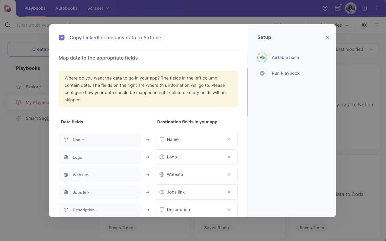The width and height of the screenshot is (386, 241).
Task: Click the Explore star icon
Action: [x=18, y=87]
